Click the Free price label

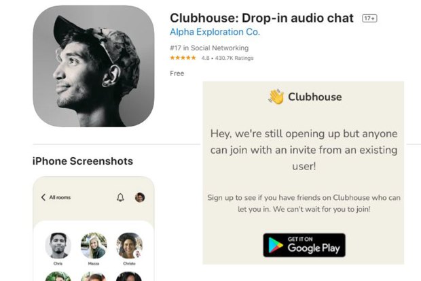(x=177, y=73)
